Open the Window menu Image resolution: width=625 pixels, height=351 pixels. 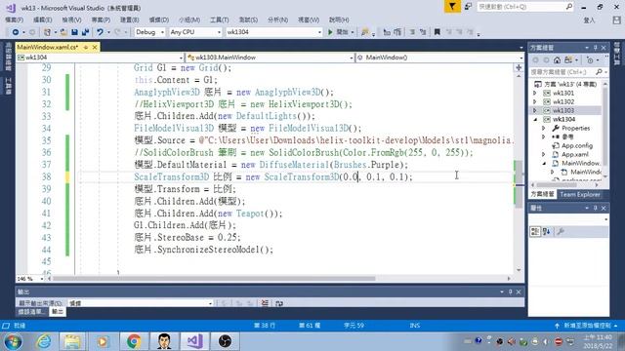(309, 19)
